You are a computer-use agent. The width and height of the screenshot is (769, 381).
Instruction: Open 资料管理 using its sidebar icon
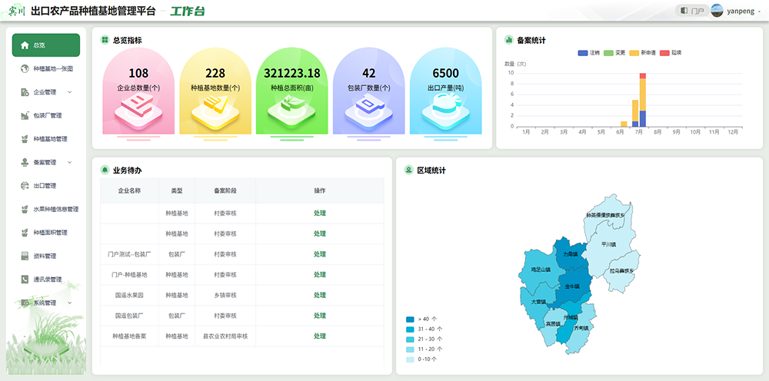coord(25,256)
